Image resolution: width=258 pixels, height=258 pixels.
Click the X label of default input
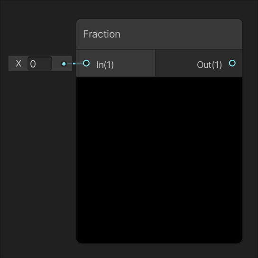click(x=18, y=64)
